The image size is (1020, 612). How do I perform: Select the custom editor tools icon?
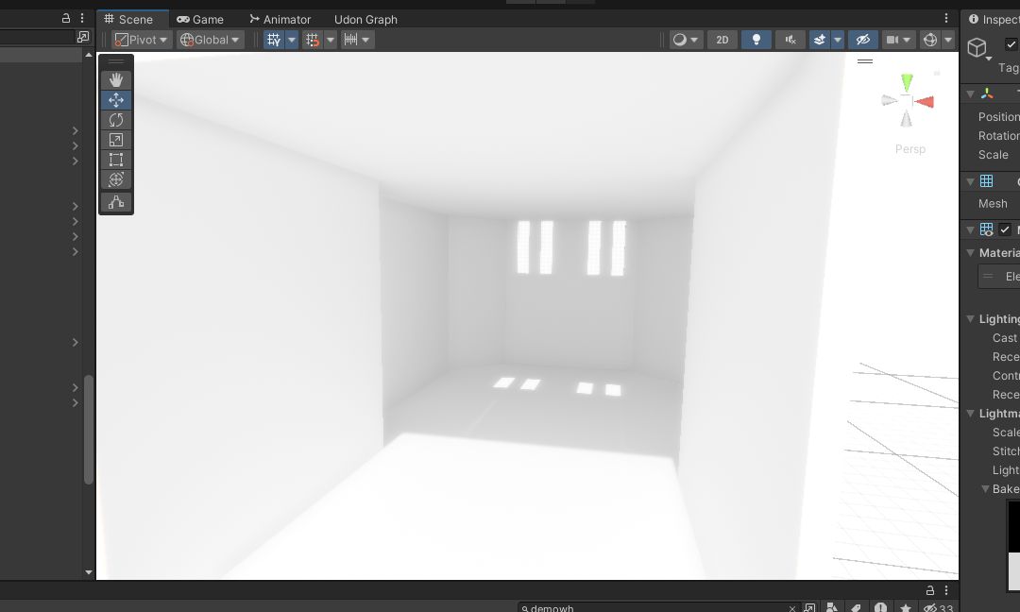point(116,202)
